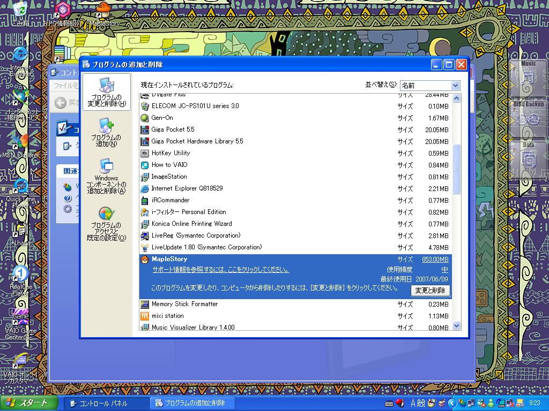Click the Gen-On program icon
This screenshot has width=549, height=411.
tap(145, 118)
